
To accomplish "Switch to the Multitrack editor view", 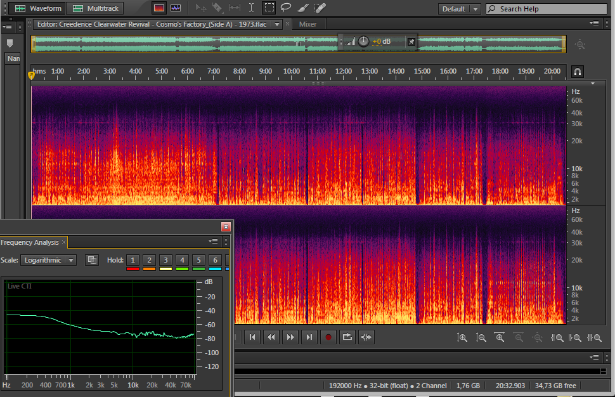I will tap(95, 8).
